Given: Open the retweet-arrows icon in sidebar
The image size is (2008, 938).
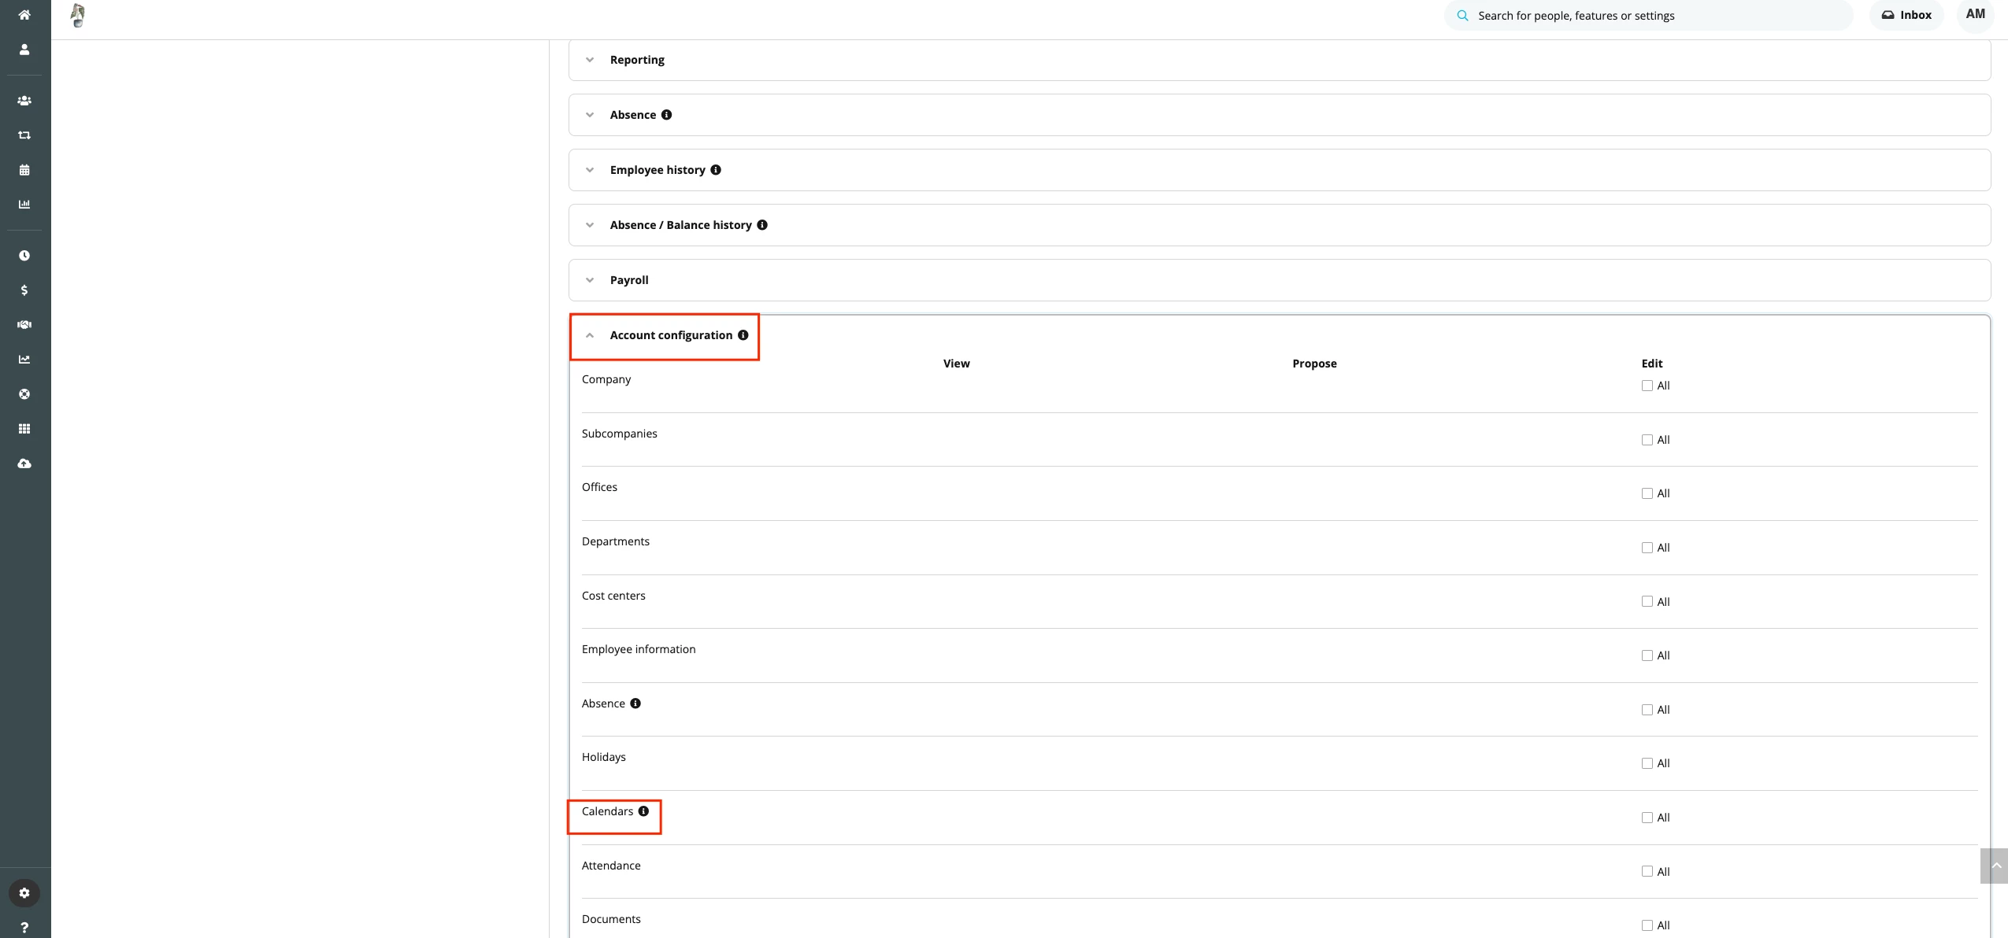Looking at the screenshot, I should [x=24, y=135].
